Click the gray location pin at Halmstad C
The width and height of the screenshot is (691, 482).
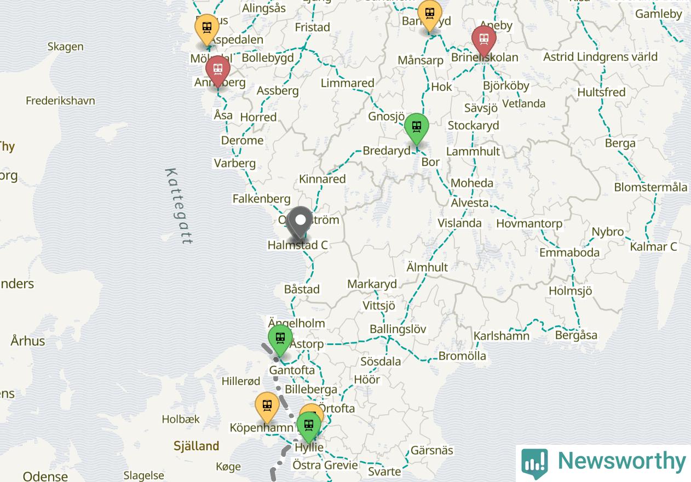[x=301, y=222]
